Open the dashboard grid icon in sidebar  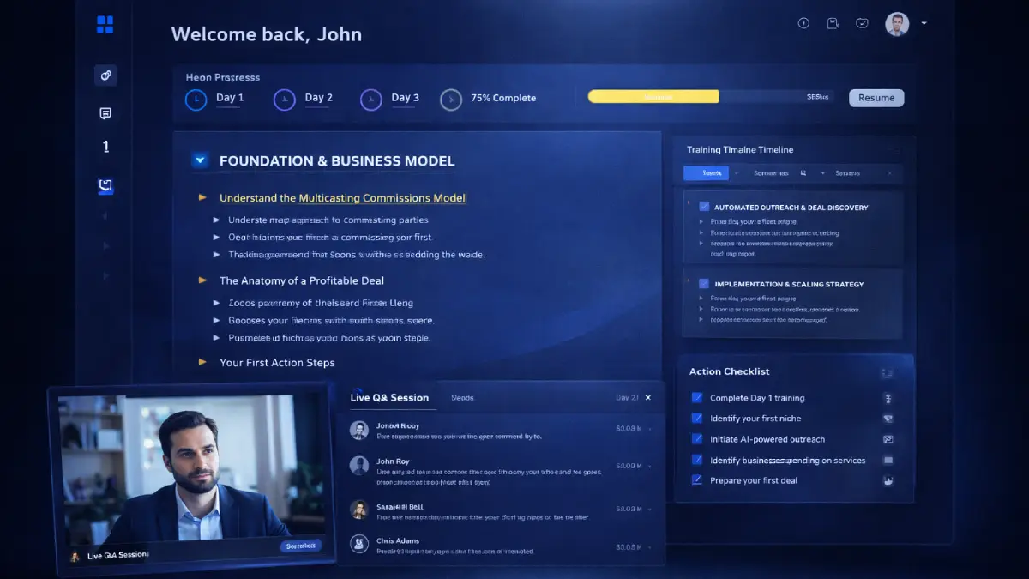(105, 25)
